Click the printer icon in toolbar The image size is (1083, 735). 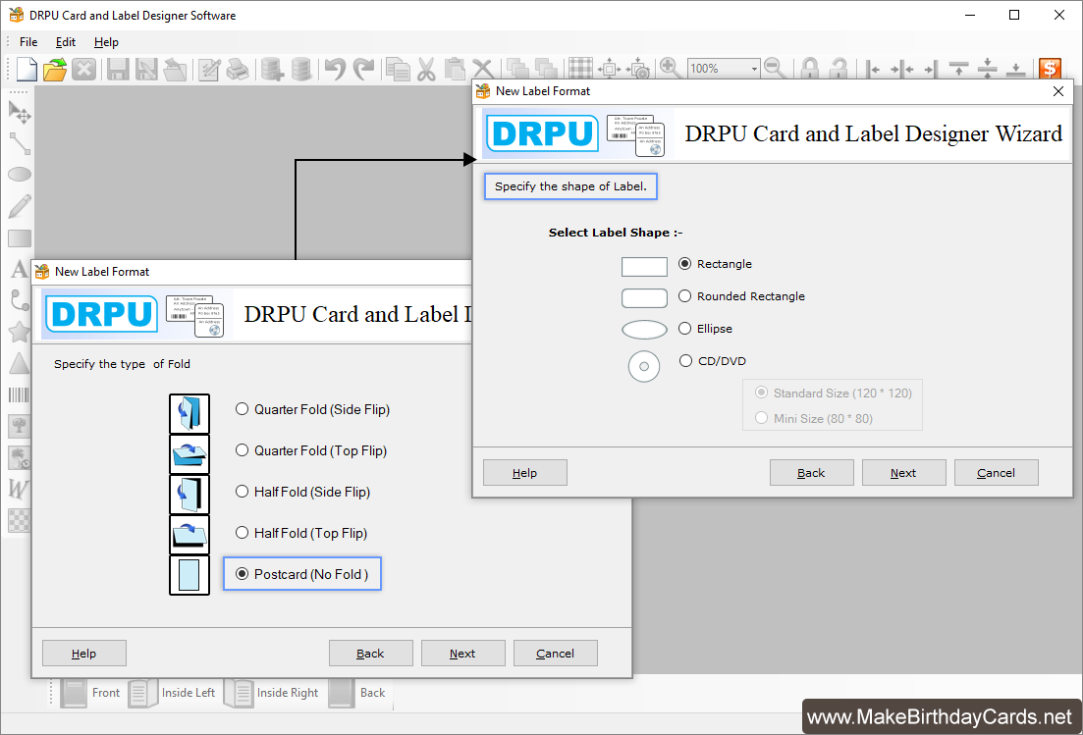pos(238,69)
